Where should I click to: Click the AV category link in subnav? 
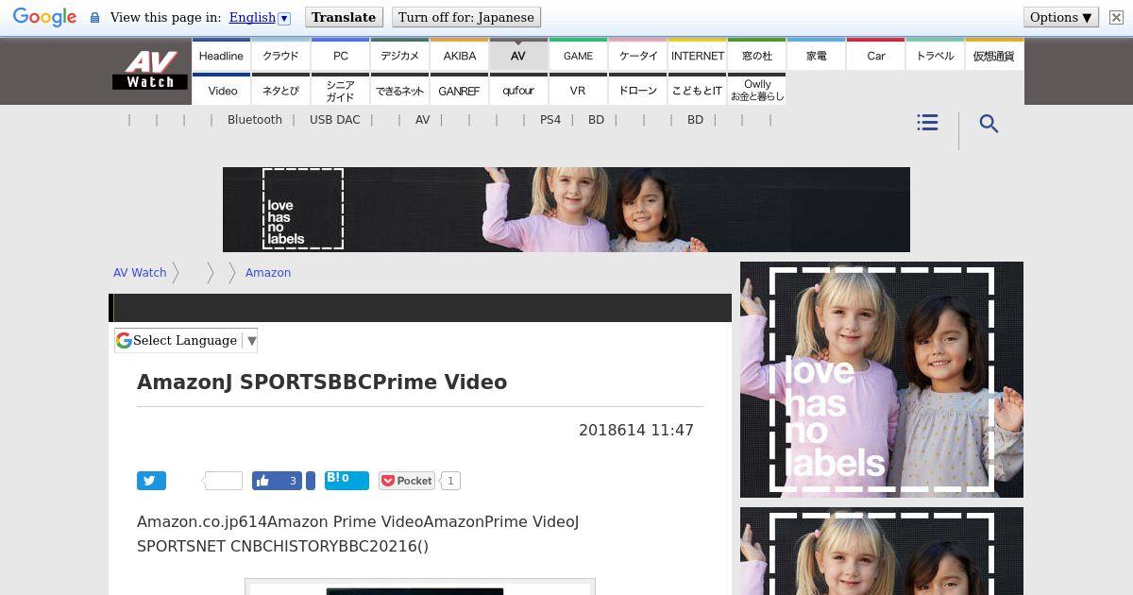tap(422, 120)
